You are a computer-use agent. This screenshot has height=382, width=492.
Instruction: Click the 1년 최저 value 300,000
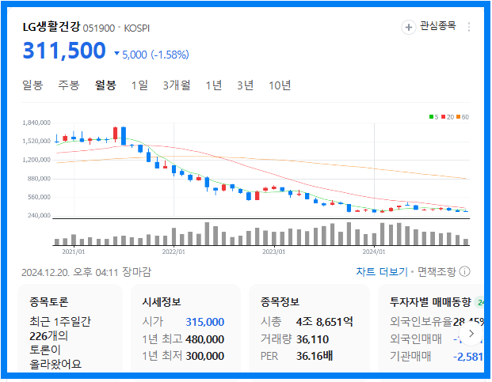205,356
